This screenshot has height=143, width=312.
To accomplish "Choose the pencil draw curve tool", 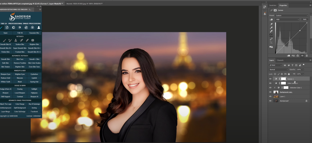I will click(x=271, y=39).
